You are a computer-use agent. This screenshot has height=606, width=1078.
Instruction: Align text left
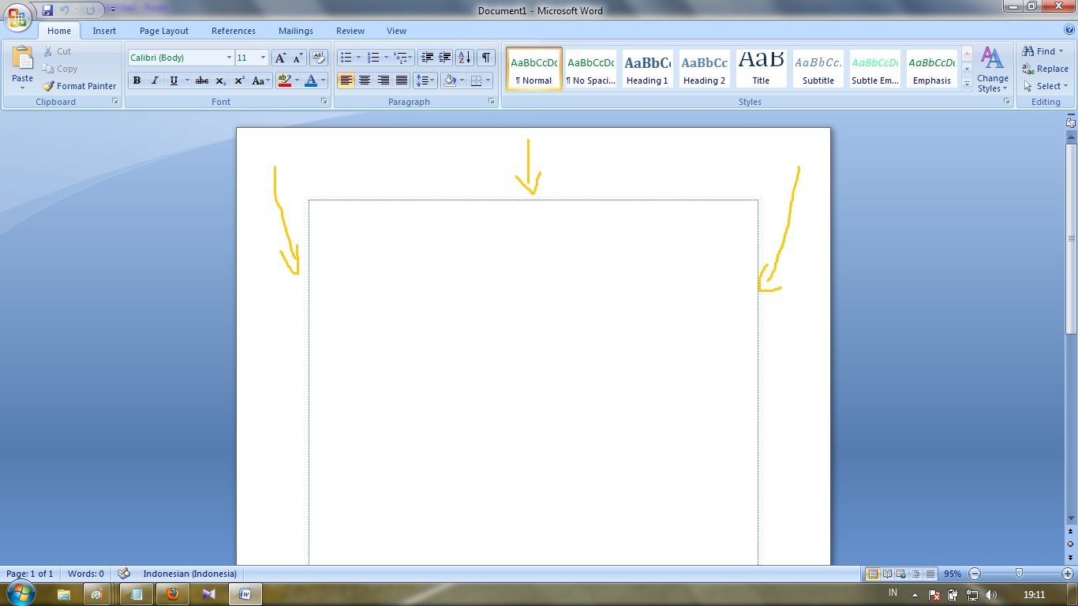(x=346, y=80)
